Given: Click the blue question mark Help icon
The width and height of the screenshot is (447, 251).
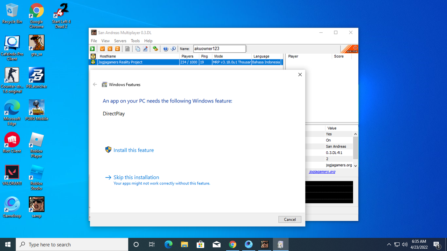Looking at the screenshot, I should 166,49.
